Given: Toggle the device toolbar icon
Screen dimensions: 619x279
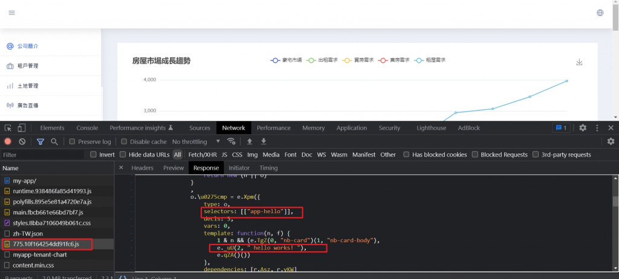Looking at the screenshot, I should 21,128.
